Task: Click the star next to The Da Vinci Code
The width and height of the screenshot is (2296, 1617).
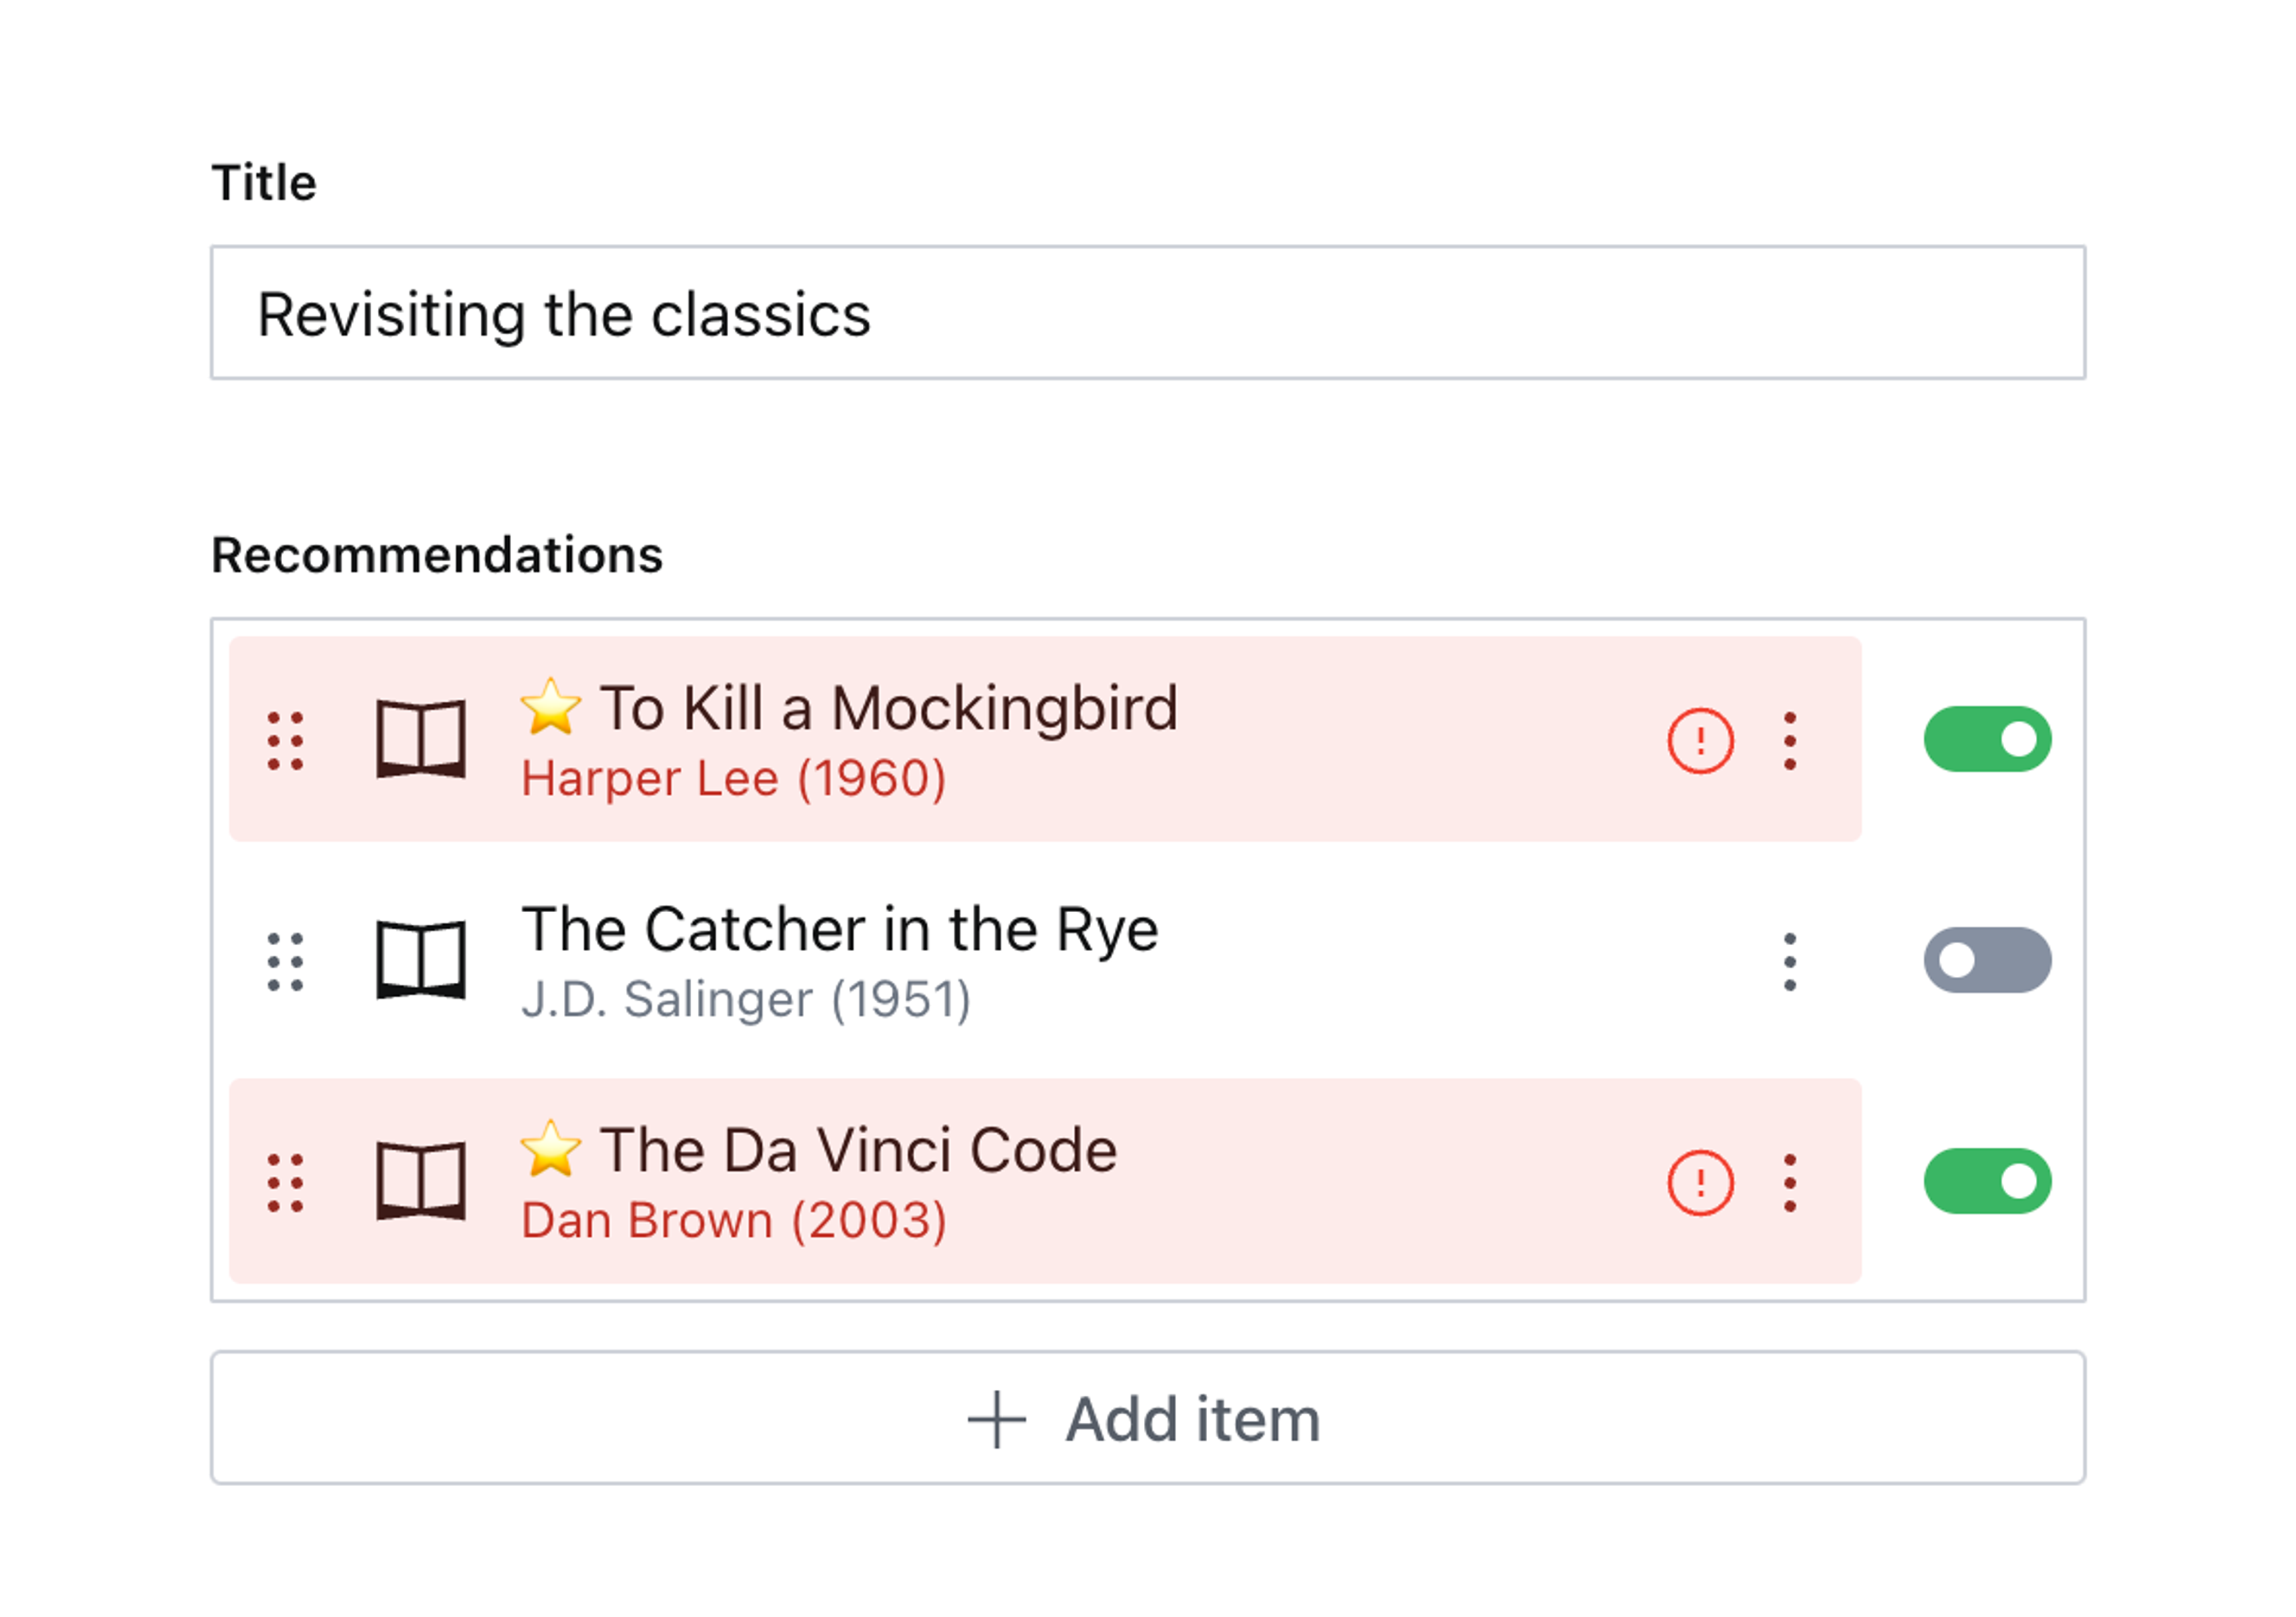Action: pyautogui.click(x=550, y=1149)
